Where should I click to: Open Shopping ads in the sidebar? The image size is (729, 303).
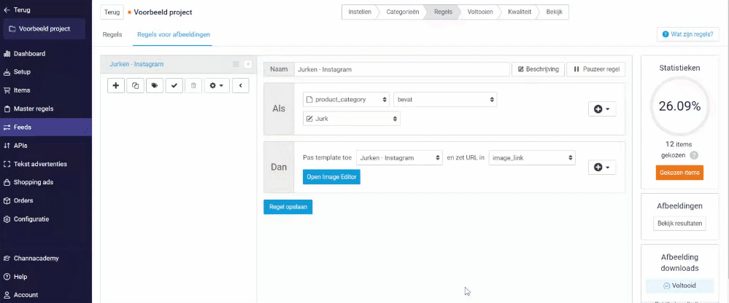45,182
